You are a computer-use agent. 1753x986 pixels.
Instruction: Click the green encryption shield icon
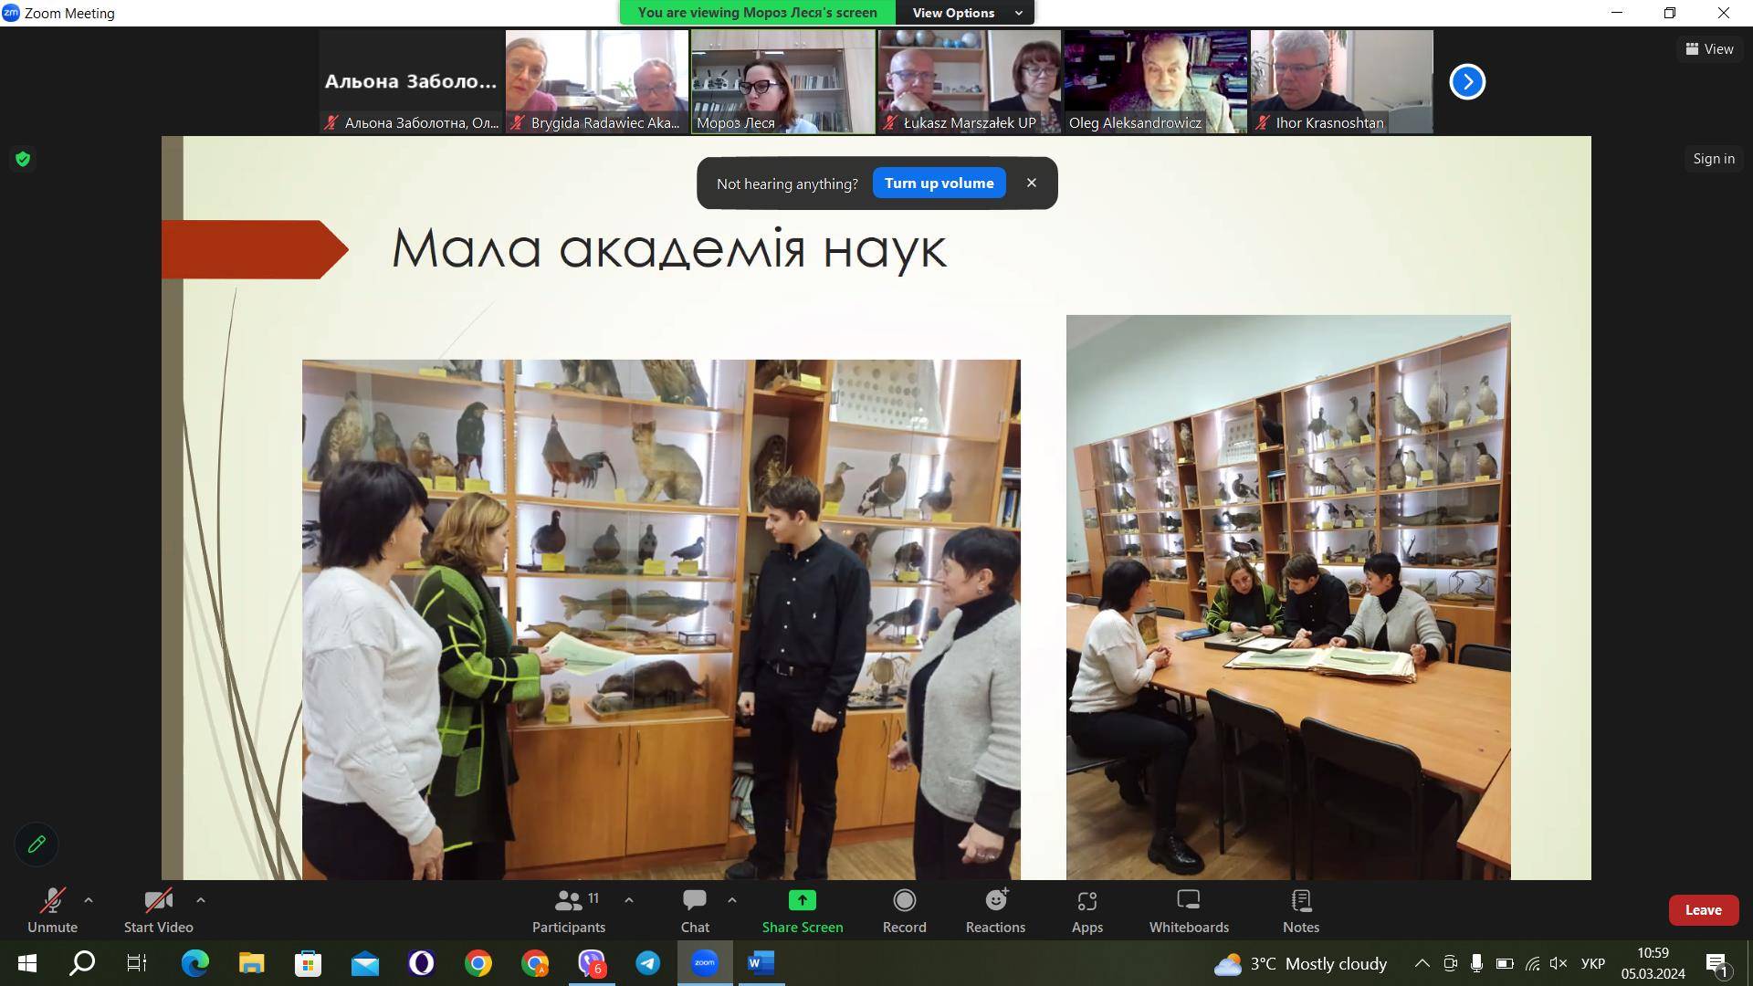pyautogui.click(x=23, y=159)
